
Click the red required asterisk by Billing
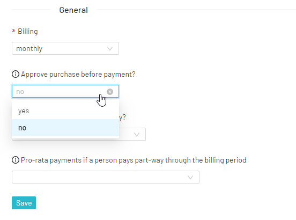[x=13, y=31]
